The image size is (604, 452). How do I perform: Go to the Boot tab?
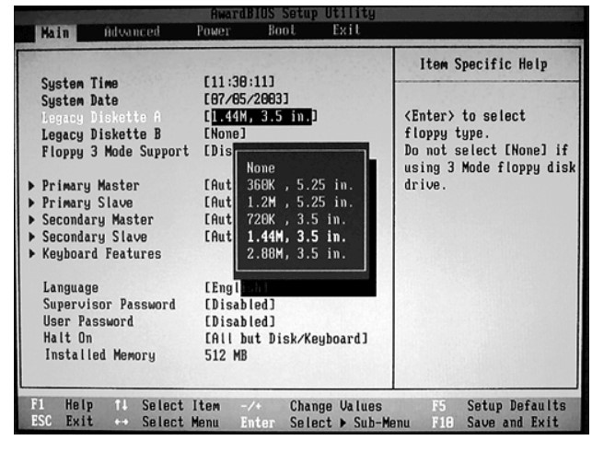tap(282, 30)
